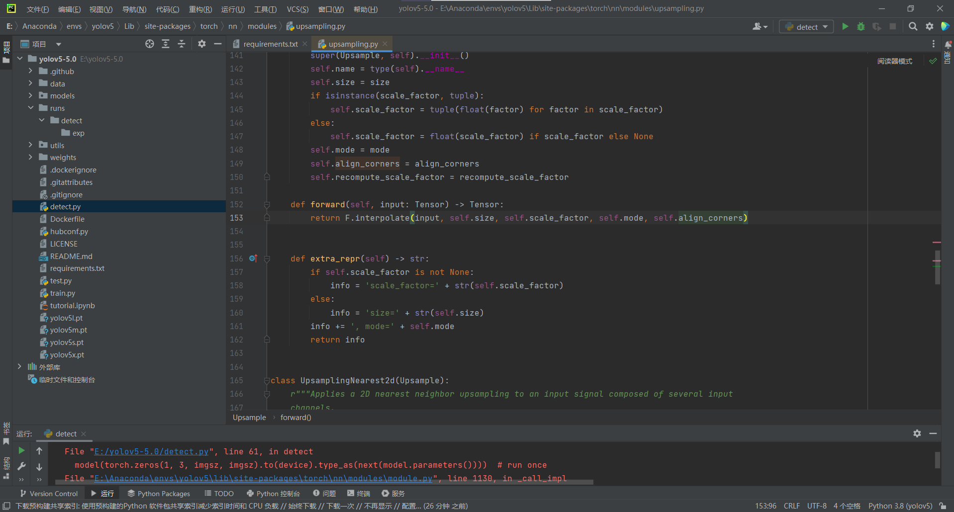Viewport: 954px width, 512px height.
Task: Toggle fold marker at line 152
Action: point(267,204)
